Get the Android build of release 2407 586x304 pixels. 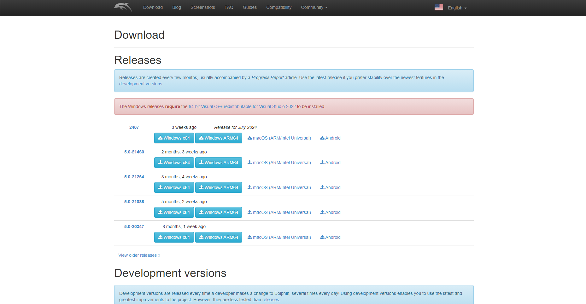coord(330,138)
